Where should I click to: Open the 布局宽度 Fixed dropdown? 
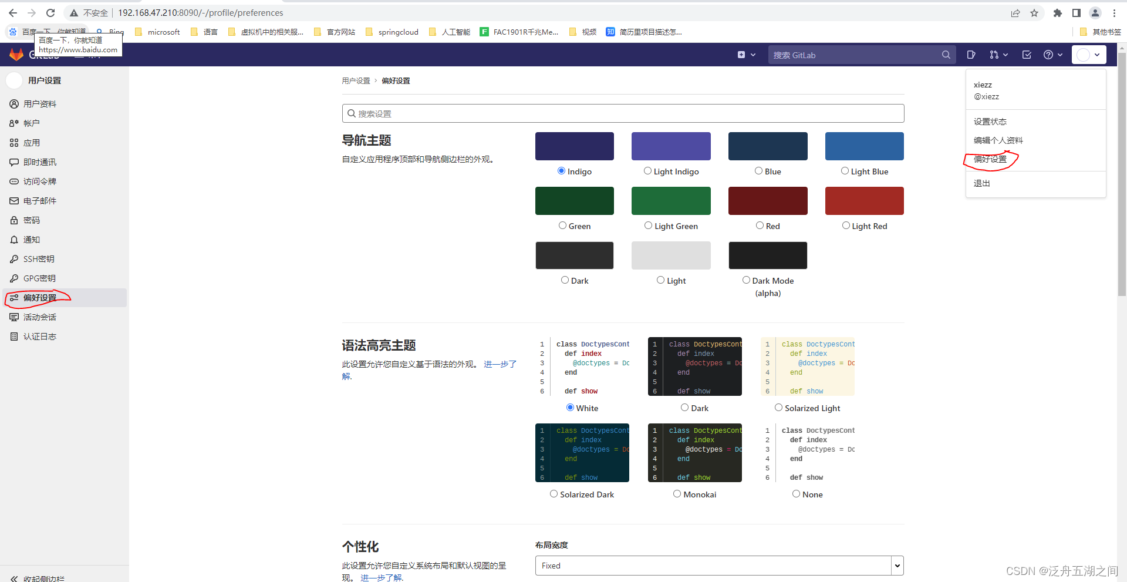click(718, 566)
